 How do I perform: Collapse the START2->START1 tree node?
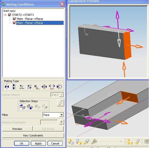click(5, 15)
